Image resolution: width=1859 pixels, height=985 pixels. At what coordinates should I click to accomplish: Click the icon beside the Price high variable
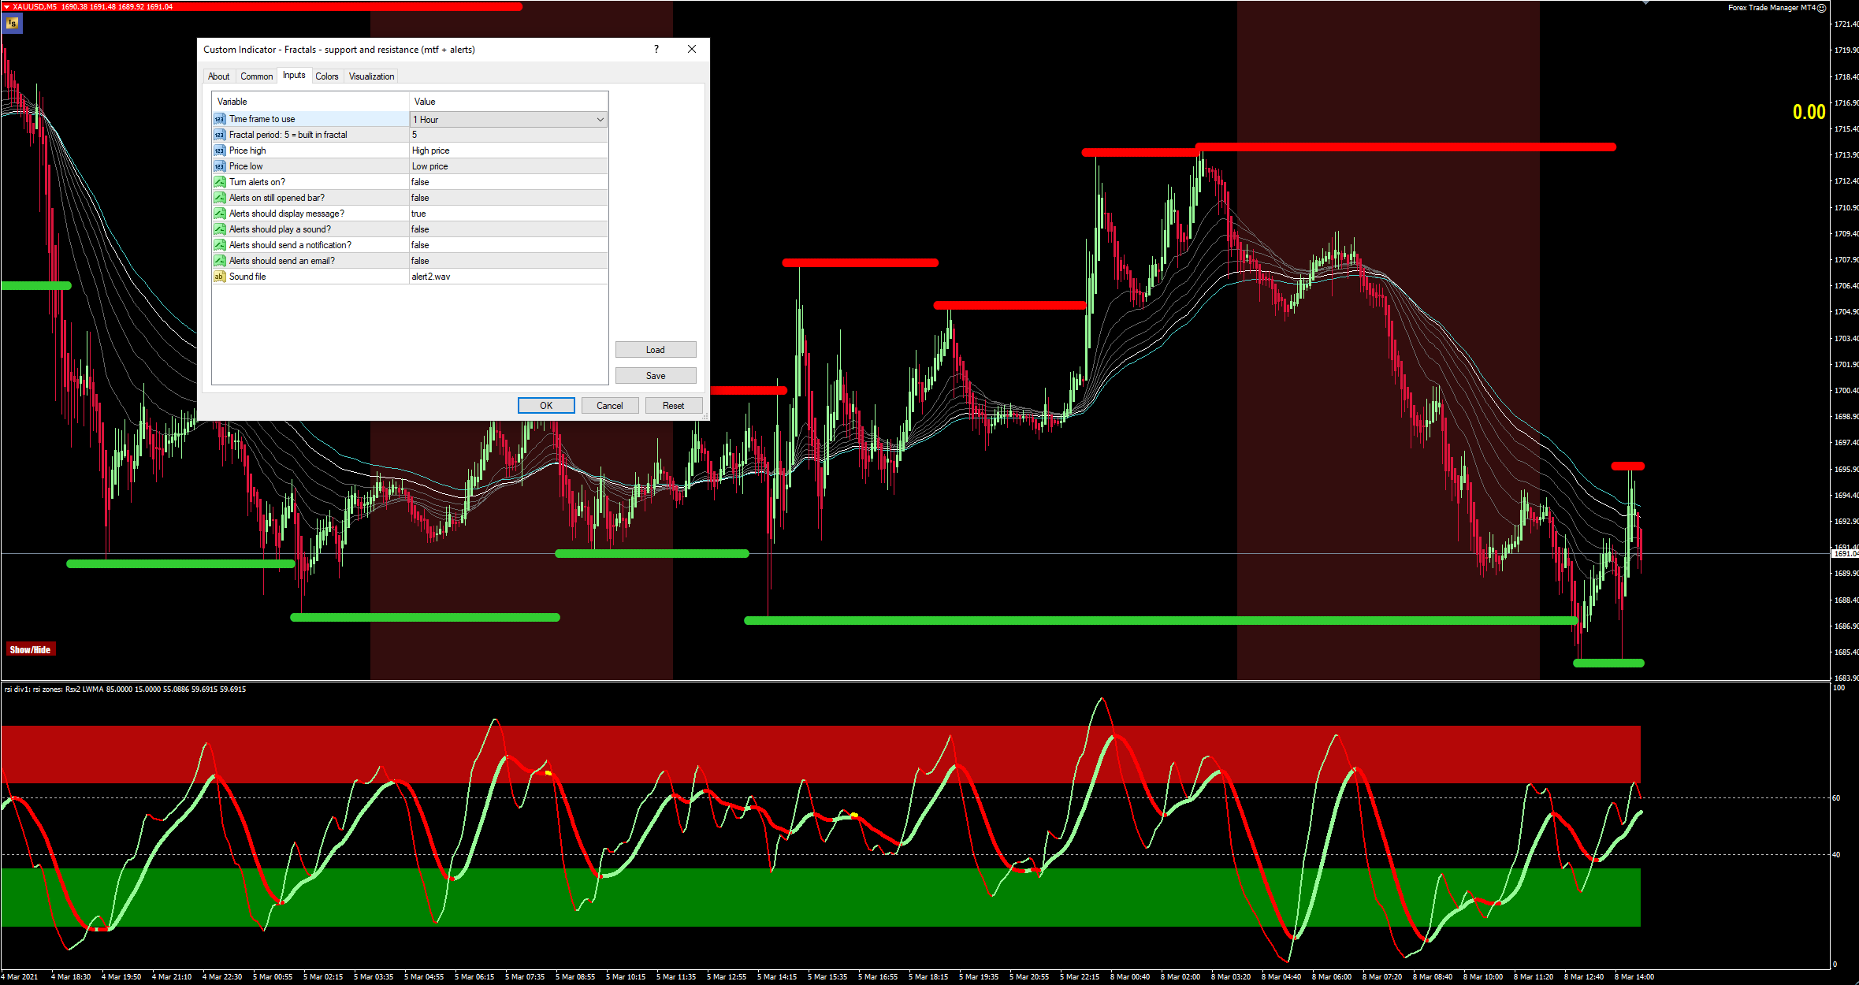tap(220, 151)
